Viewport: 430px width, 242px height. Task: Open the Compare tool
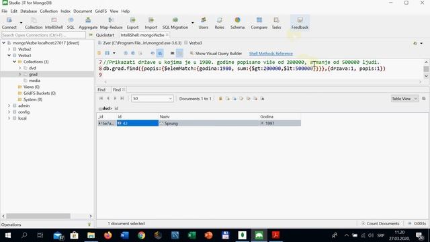pos(259,23)
